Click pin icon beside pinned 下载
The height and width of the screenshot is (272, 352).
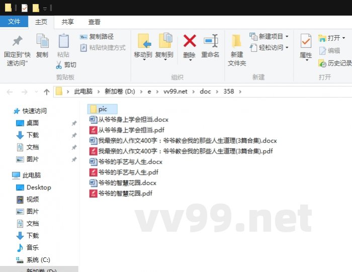74,135
